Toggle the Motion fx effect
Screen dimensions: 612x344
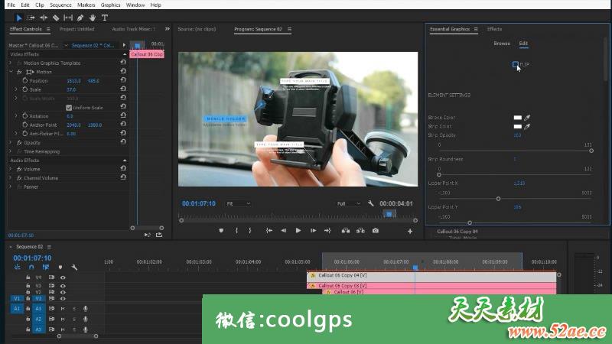[x=19, y=72]
